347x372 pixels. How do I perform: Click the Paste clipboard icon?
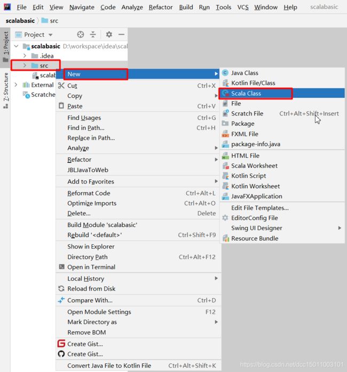pos(61,105)
